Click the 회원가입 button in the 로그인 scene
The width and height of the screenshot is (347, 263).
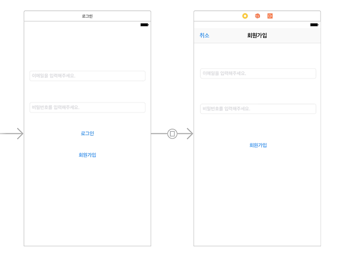point(87,155)
